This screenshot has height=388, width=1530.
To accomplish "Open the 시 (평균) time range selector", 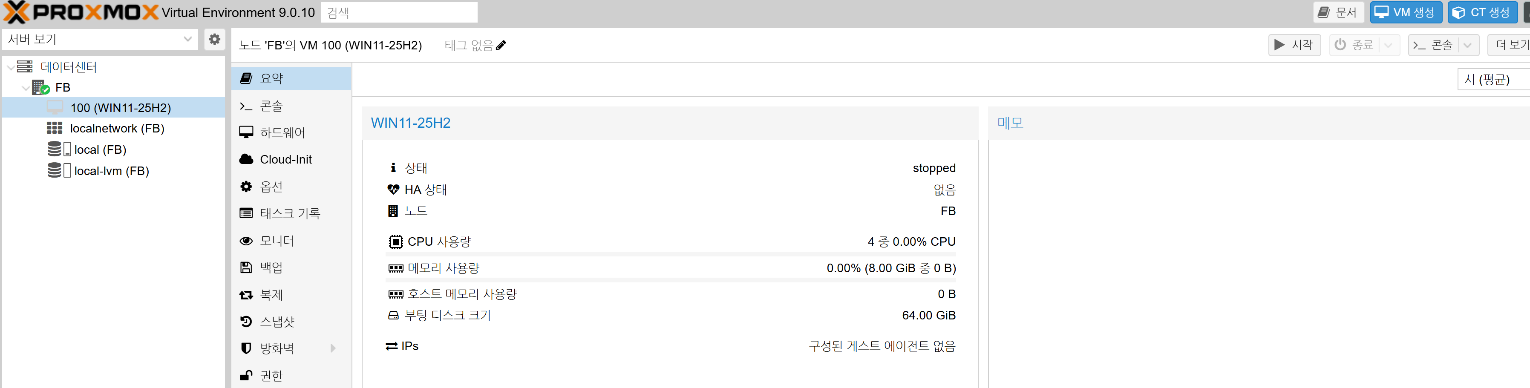I will [1493, 80].
